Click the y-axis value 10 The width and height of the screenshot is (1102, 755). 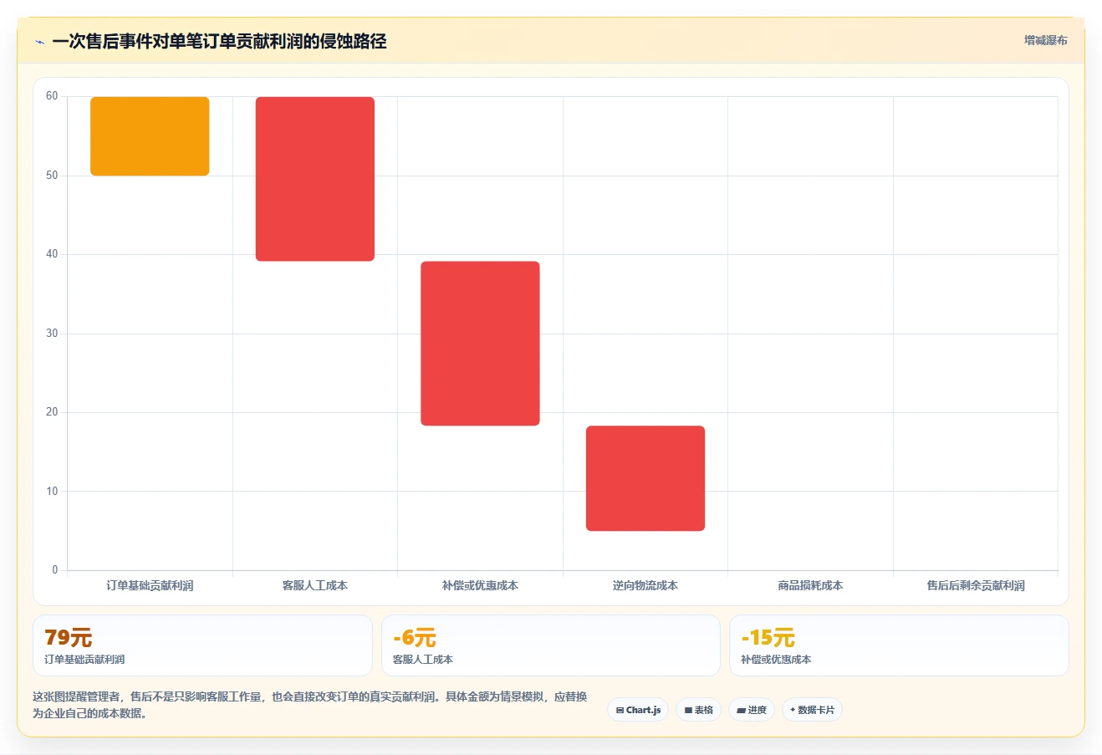tap(52, 492)
